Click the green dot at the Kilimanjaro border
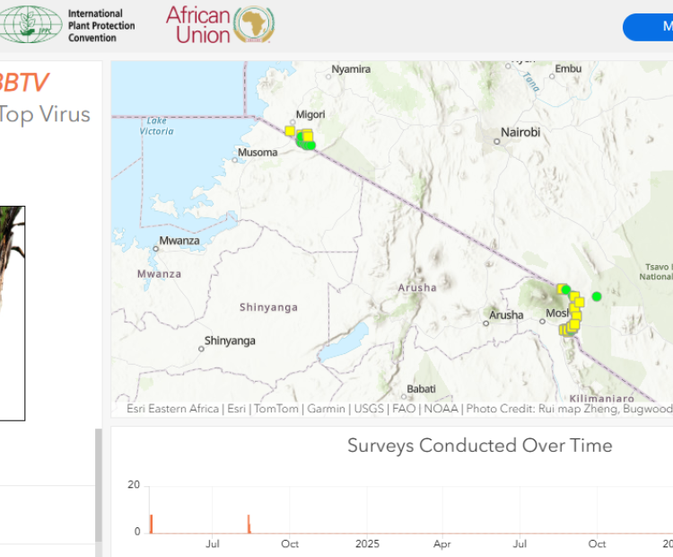Viewport: 673px width, 557px height. [566, 289]
